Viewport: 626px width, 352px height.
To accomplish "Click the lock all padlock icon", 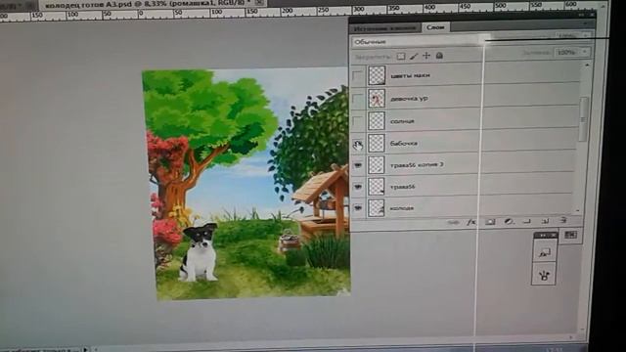I will 439,56.
